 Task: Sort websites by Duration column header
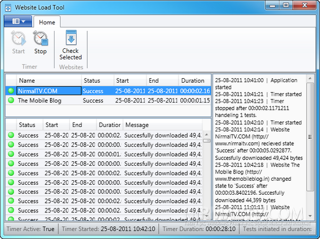(x=195, y=80)
